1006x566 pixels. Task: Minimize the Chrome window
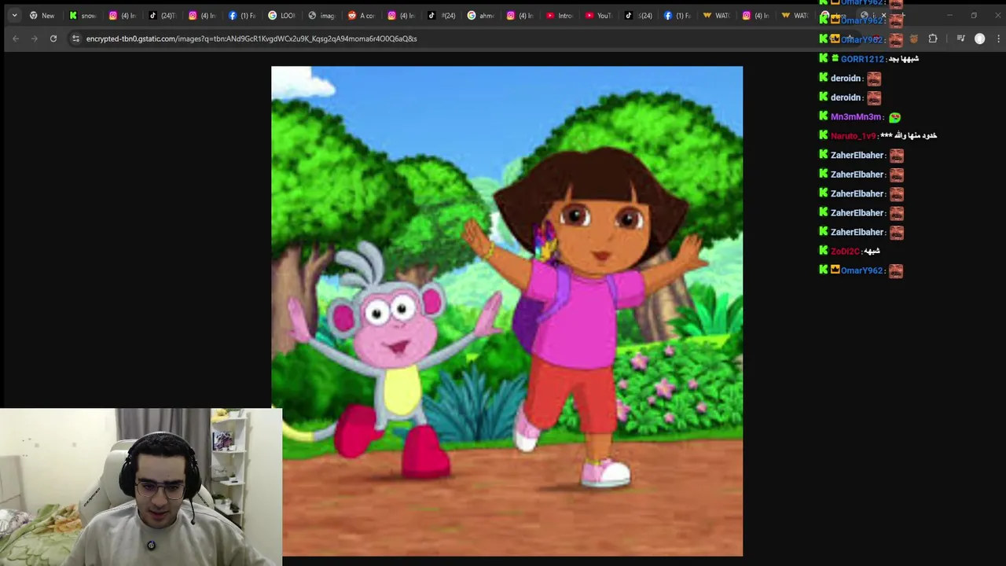949,16
